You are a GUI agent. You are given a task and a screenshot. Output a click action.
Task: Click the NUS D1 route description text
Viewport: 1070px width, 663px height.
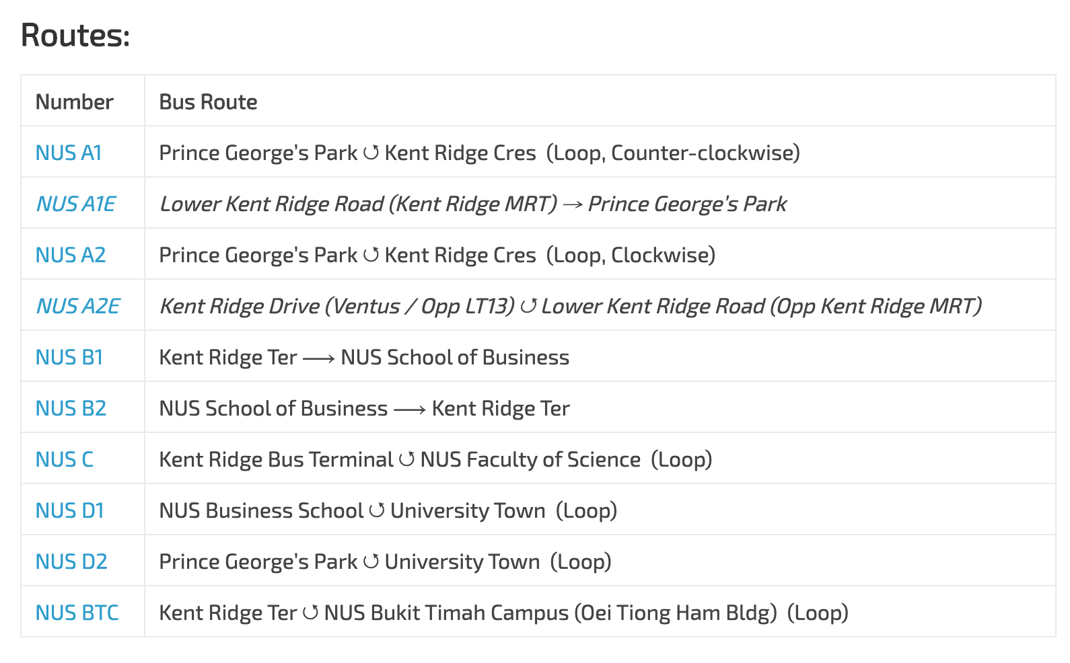coord(388,511)
